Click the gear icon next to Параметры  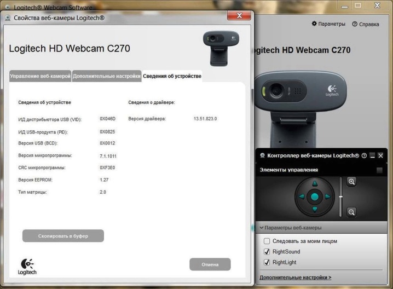314,24
